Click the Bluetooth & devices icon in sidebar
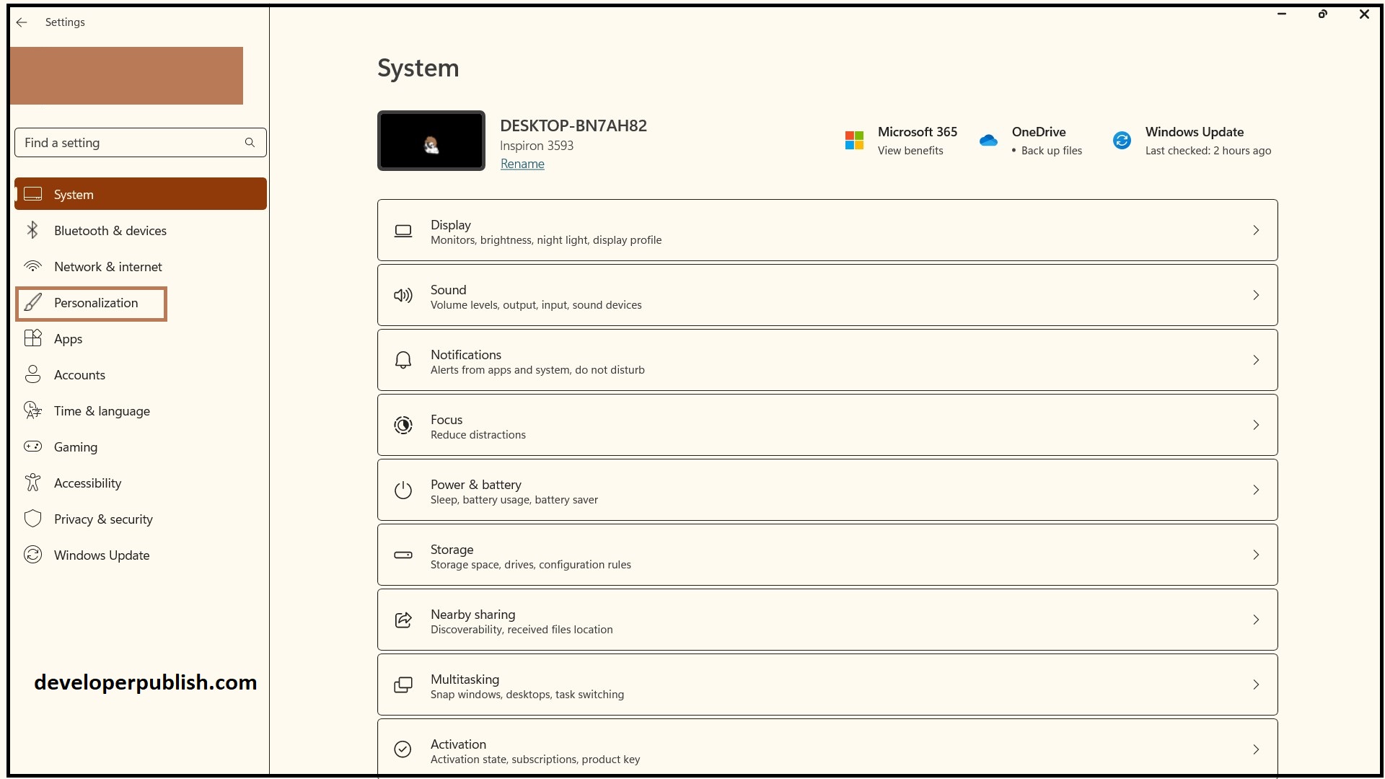Screen dimensions: 1385x779 point(32,230)
